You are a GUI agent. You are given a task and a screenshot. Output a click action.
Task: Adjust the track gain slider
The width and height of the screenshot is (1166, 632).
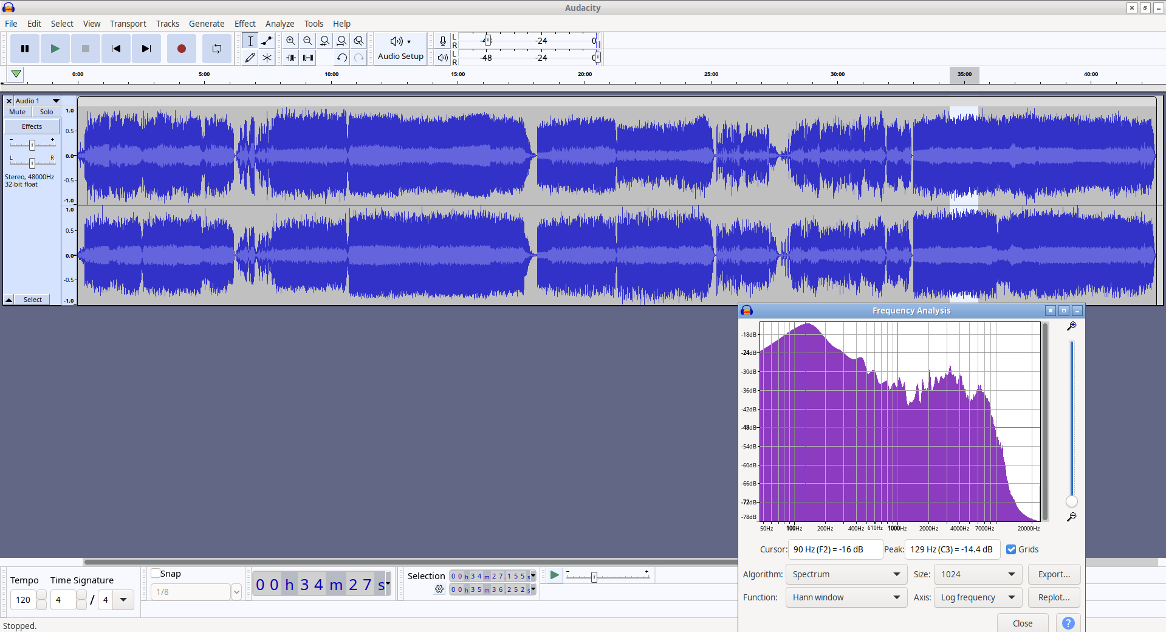click(32, 145)
